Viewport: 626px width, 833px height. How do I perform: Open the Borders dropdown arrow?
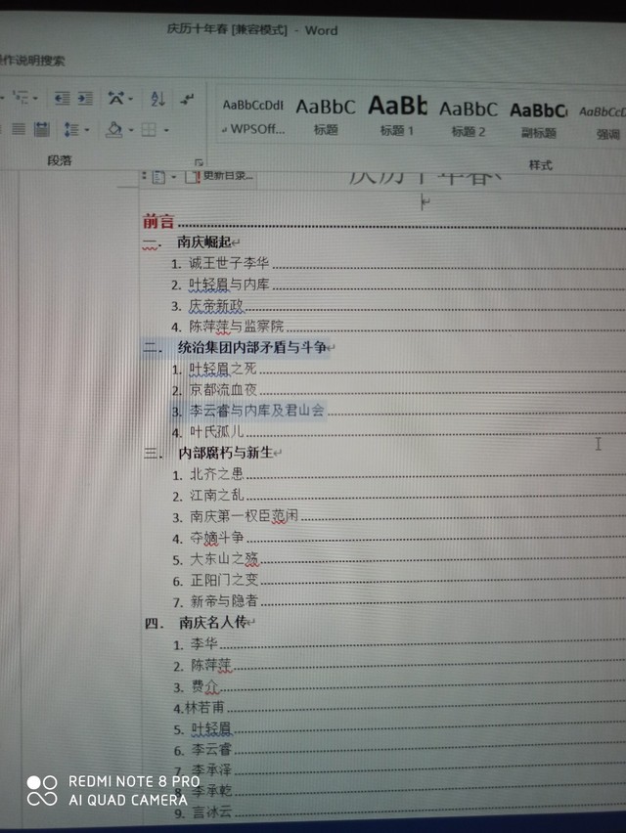pos(166,130)
